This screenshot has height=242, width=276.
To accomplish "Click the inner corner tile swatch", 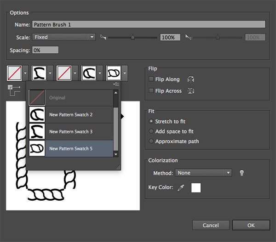I will 64,73.
